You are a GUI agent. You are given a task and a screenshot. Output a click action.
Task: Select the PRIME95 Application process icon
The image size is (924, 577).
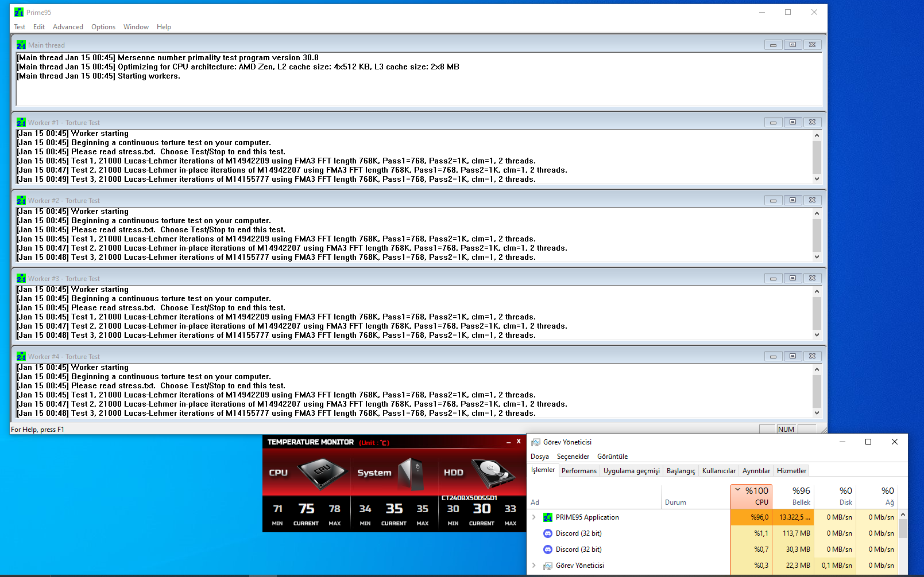click(x=548, y=517)
